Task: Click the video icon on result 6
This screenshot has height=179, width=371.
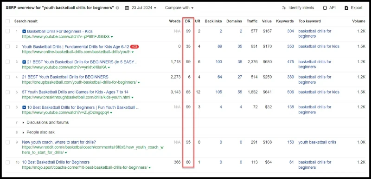Action: coord(24,107)
